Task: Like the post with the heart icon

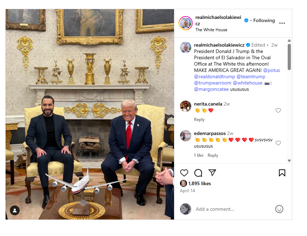Action: point(184,173)
